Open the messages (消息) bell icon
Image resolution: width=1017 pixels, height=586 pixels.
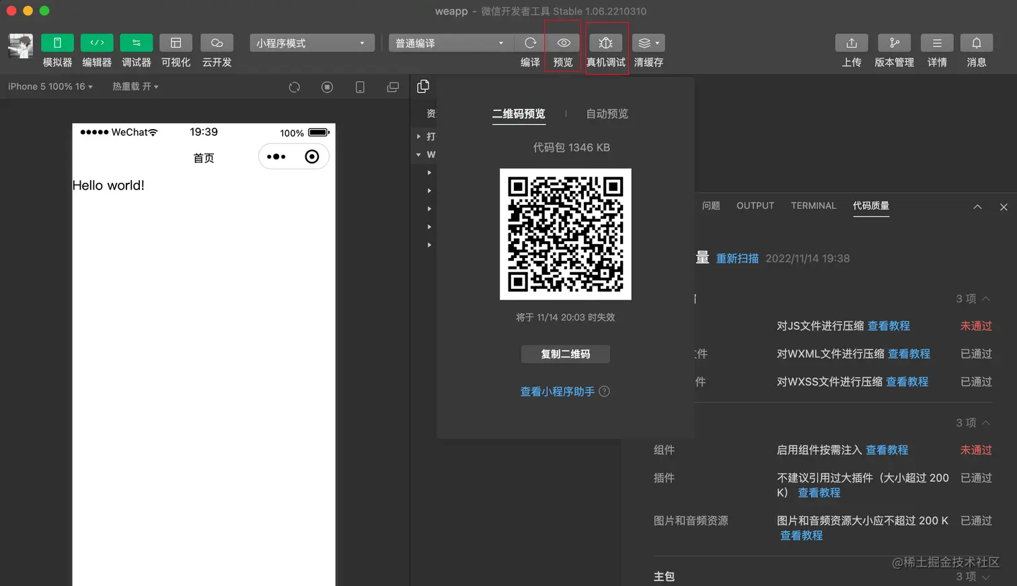(x=976, y=43)
